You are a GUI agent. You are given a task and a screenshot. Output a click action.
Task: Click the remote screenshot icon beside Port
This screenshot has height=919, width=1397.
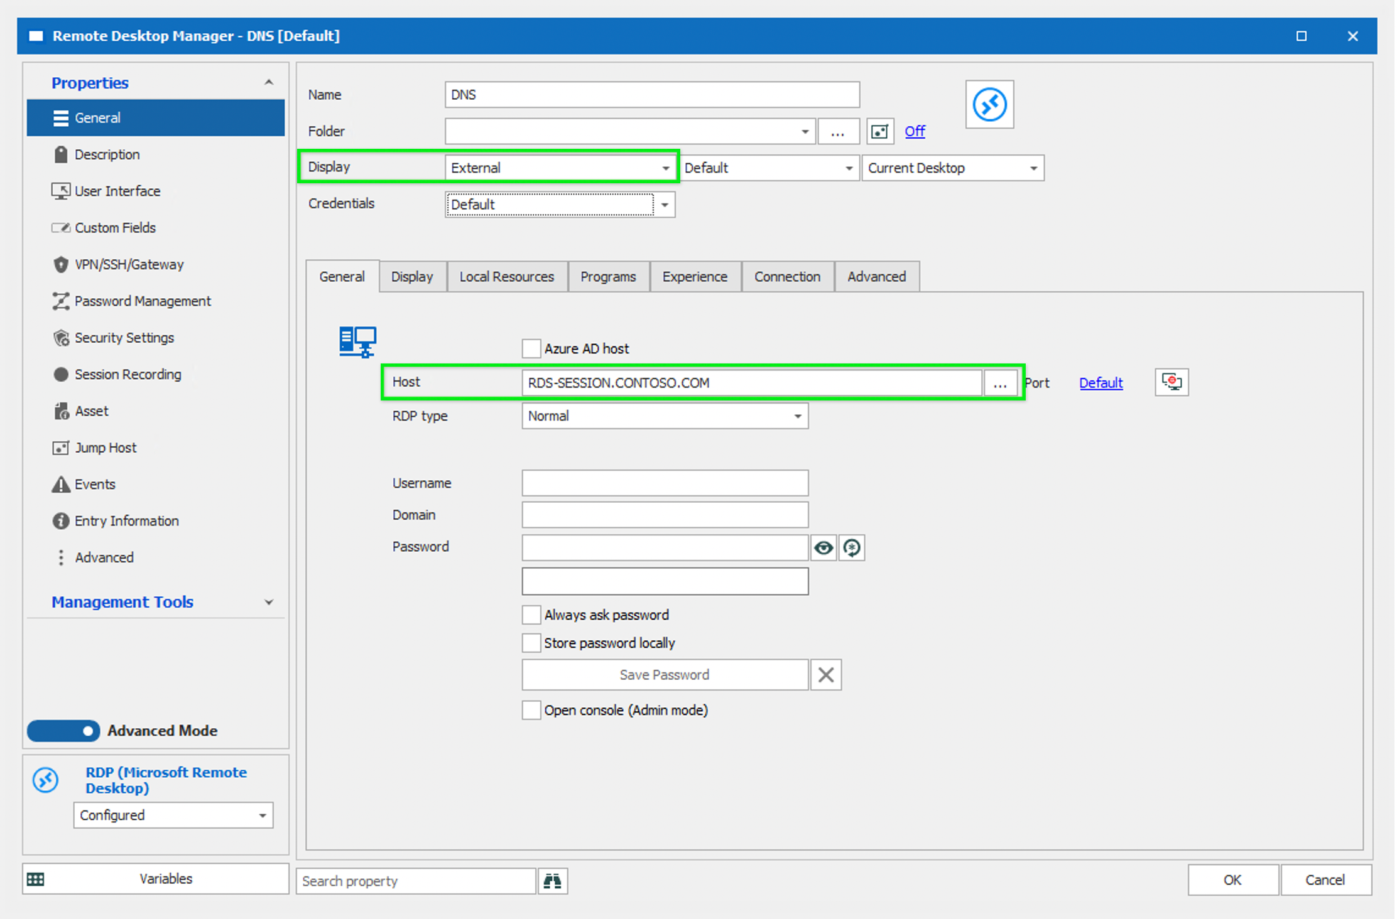point(1171,382)
